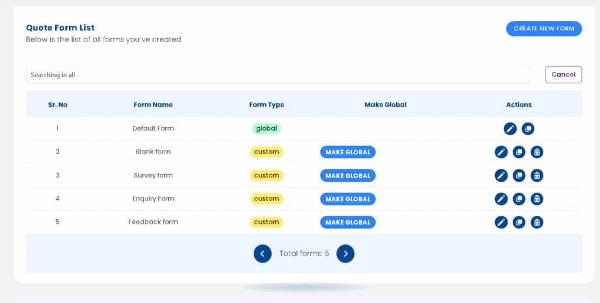
Task: Duplicate the Feedback form
Action: [519, 222]
